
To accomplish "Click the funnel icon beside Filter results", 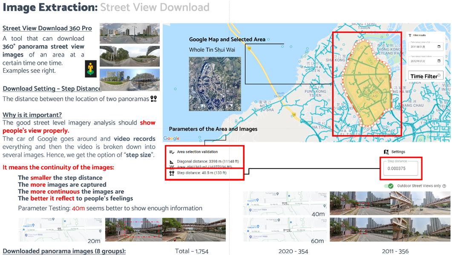I will click(410, 35).
